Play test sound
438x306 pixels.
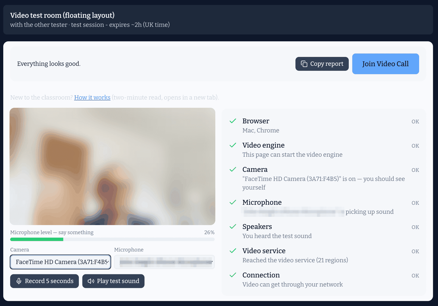coord(113,281)
